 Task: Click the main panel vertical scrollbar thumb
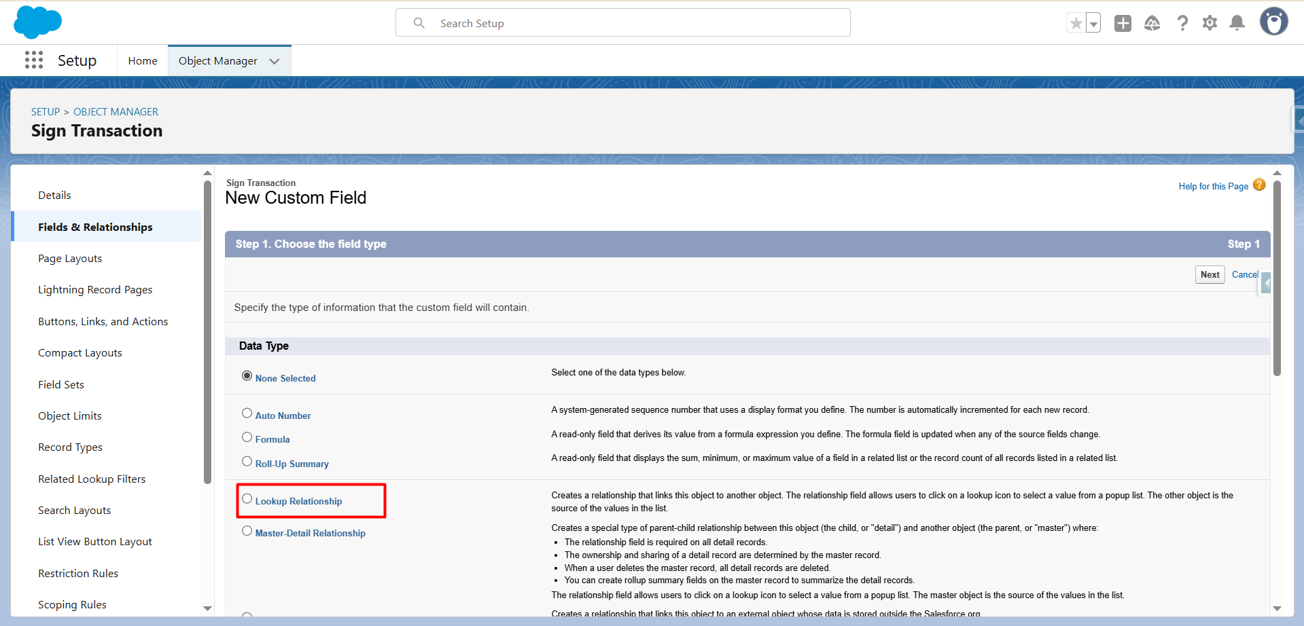coord(1277,278)
